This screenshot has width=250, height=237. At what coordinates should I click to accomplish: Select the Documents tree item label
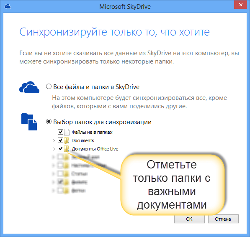[83, 140]
